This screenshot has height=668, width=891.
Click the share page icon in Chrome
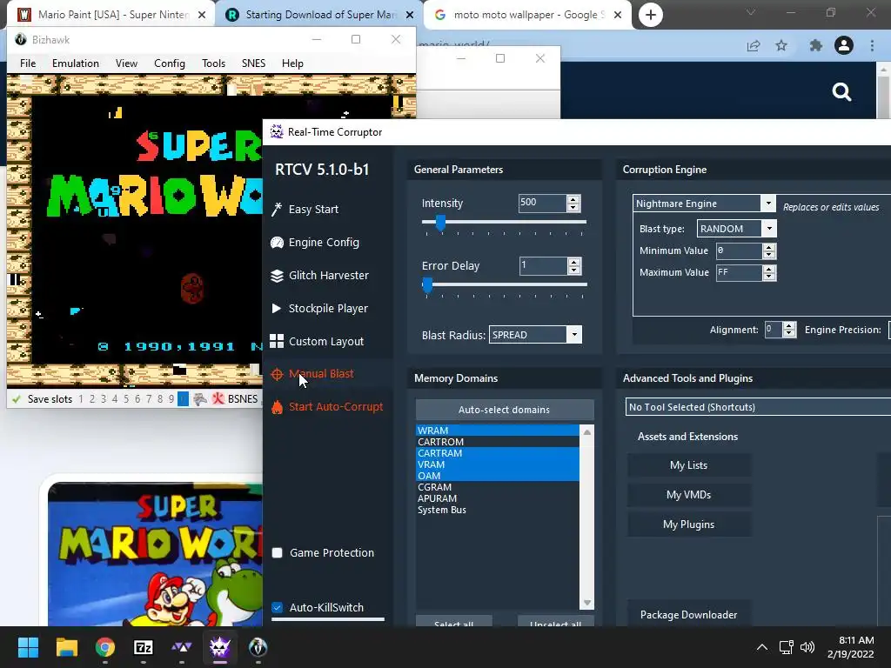click(x=754, y=45)
